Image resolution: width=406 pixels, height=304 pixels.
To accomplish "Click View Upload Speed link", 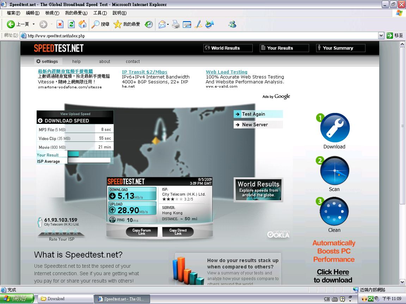I will pos(75,114).
